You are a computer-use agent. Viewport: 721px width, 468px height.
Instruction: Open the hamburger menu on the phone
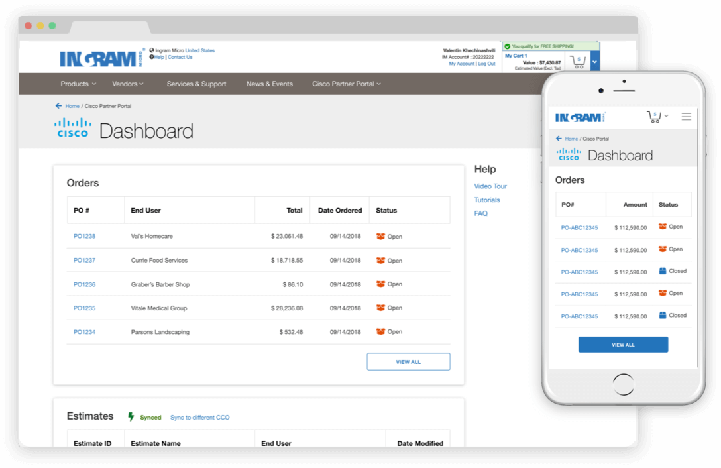point(686,117)
